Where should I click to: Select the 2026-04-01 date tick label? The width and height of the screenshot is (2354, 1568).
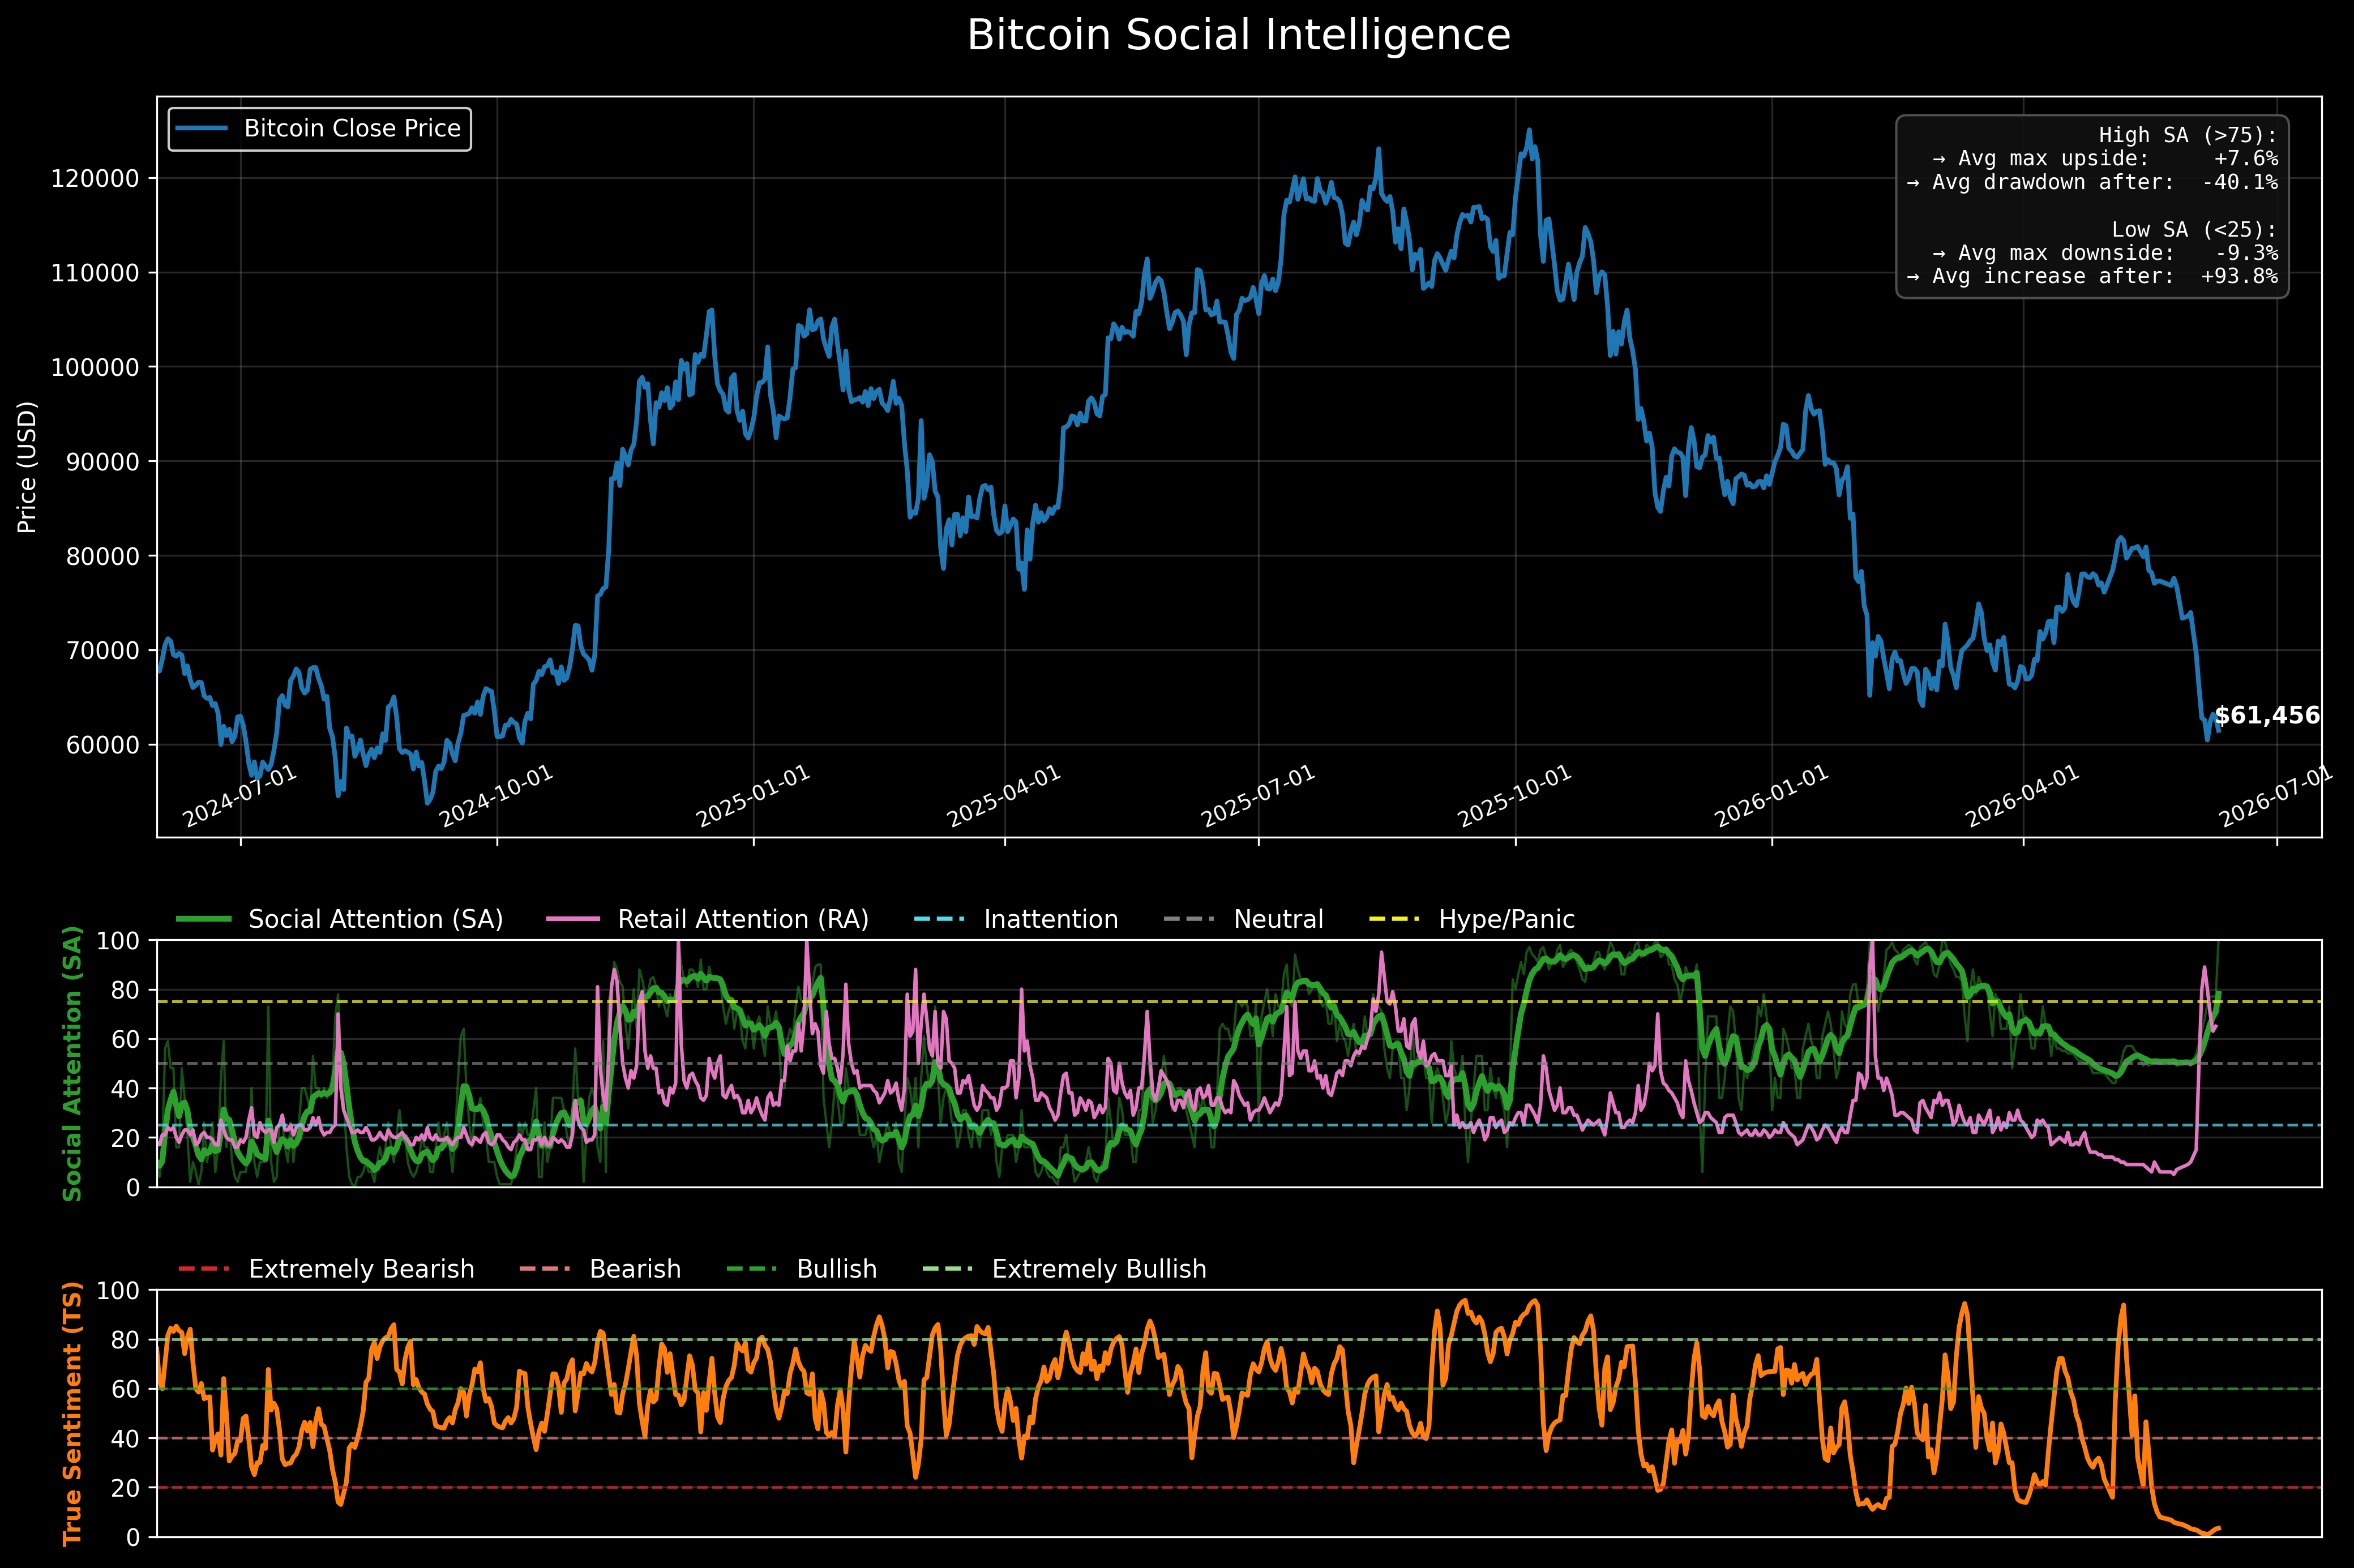2023,797
